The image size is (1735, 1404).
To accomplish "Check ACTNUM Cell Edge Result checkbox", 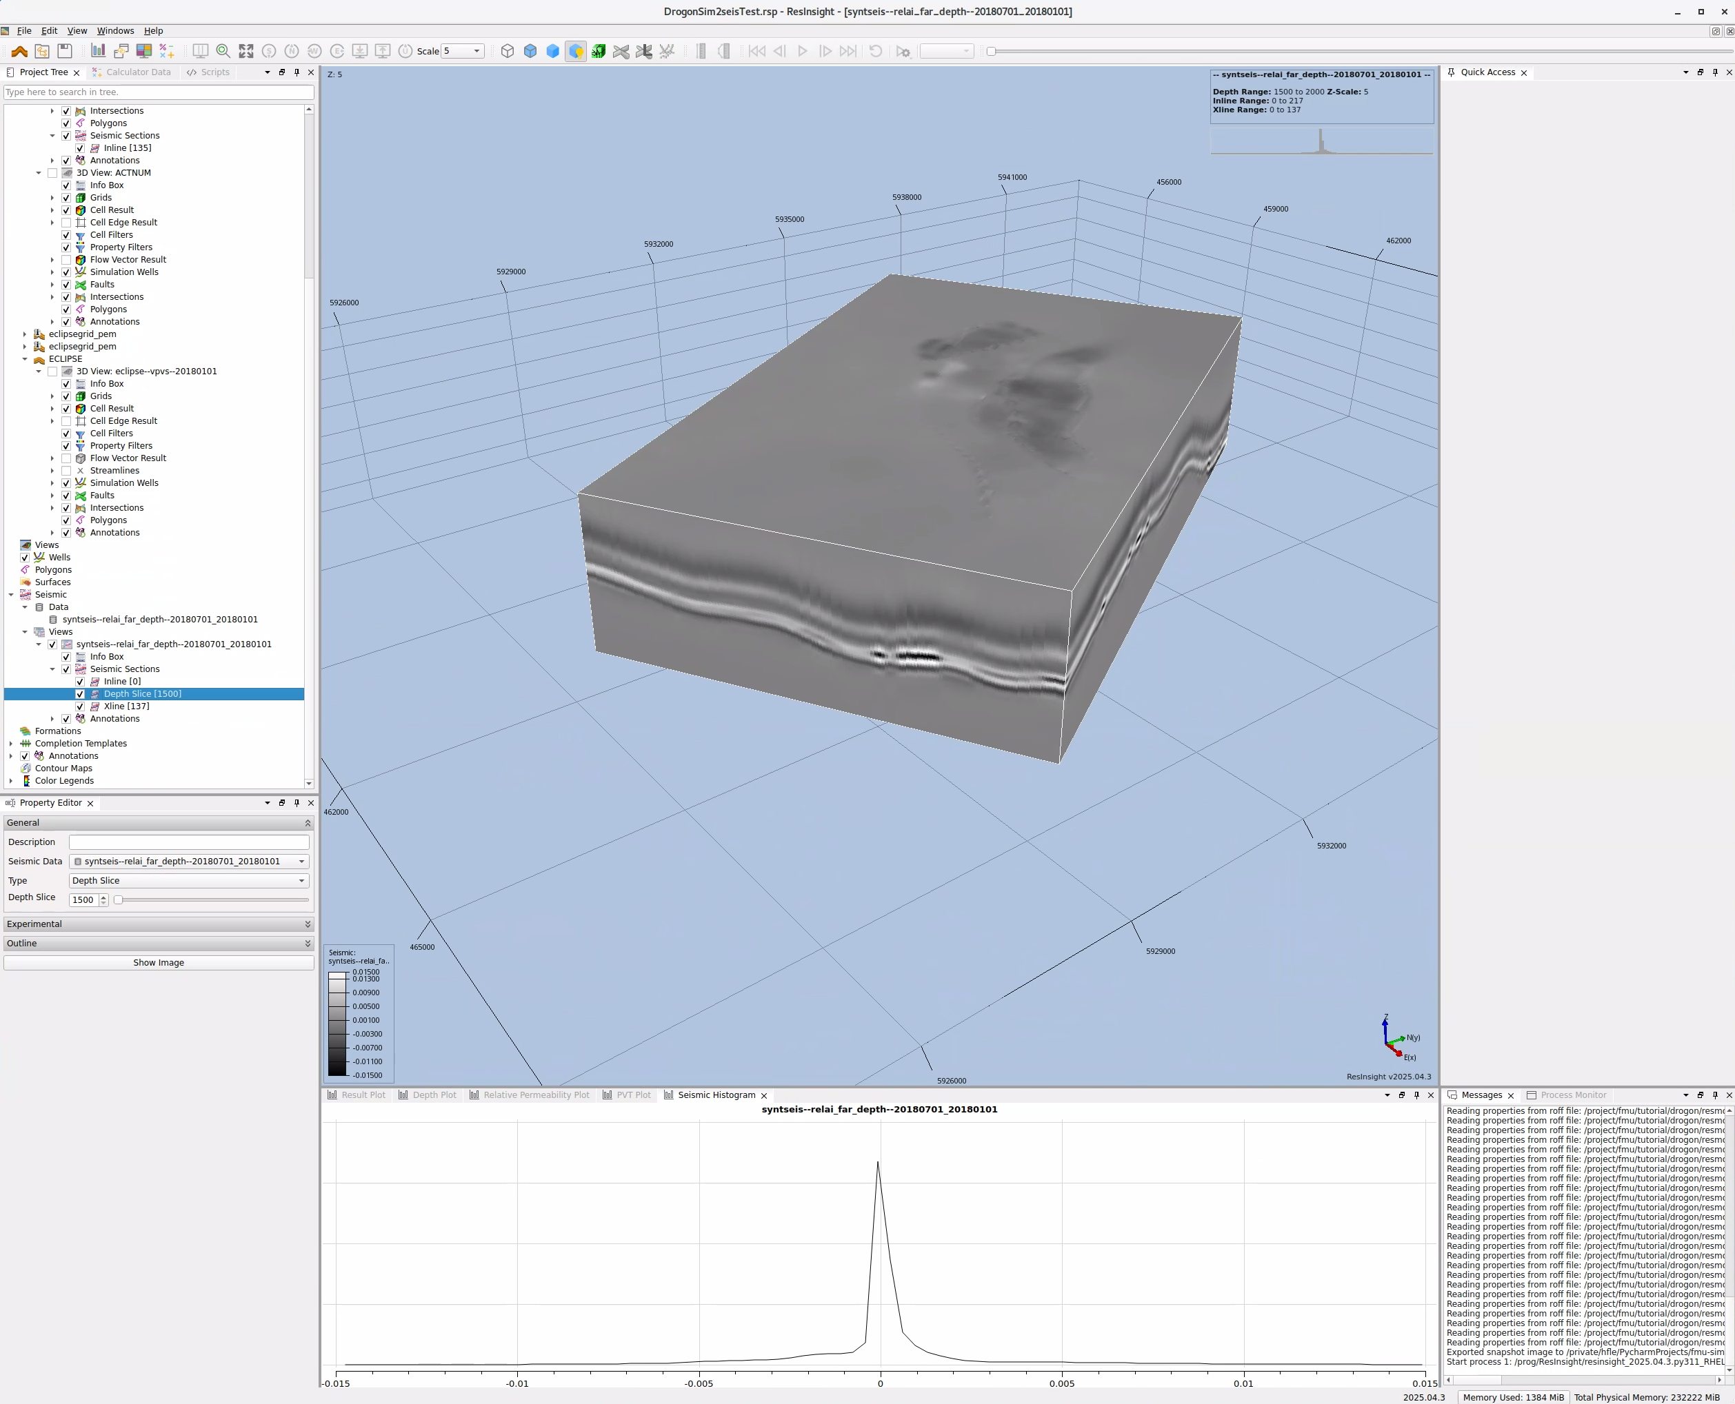I will coord(66,223).
